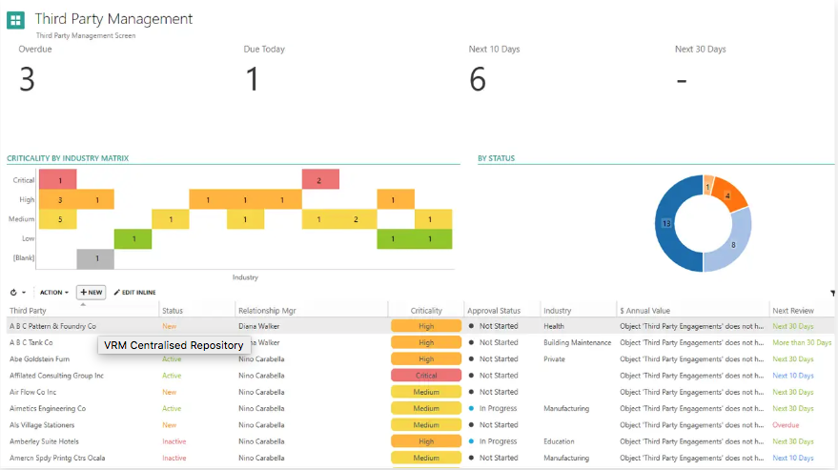Image resolution: width=838 pixels, height=470 pixels.
Task: Sort by the Status column header
Action: 173,311
